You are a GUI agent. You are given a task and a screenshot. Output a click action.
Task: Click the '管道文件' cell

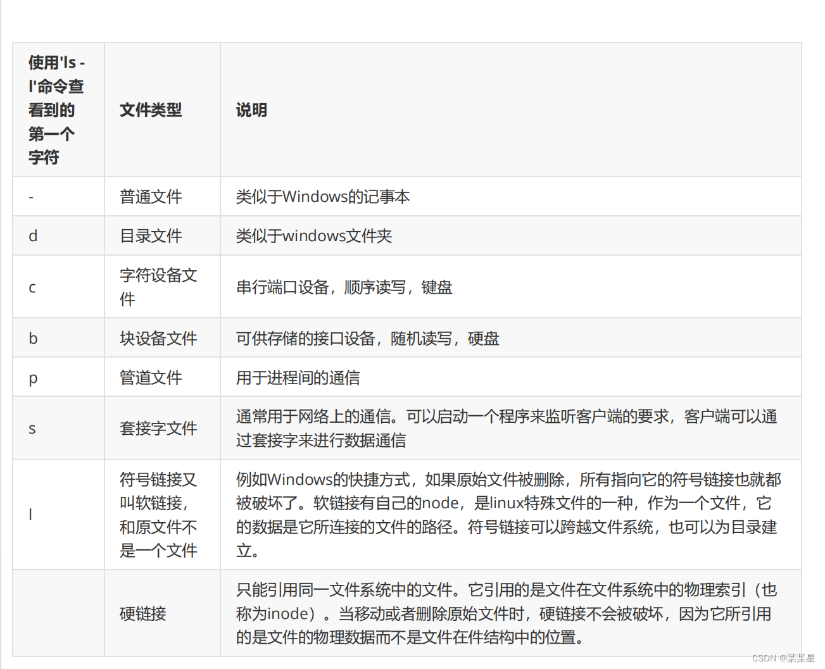tap(162, 377)
